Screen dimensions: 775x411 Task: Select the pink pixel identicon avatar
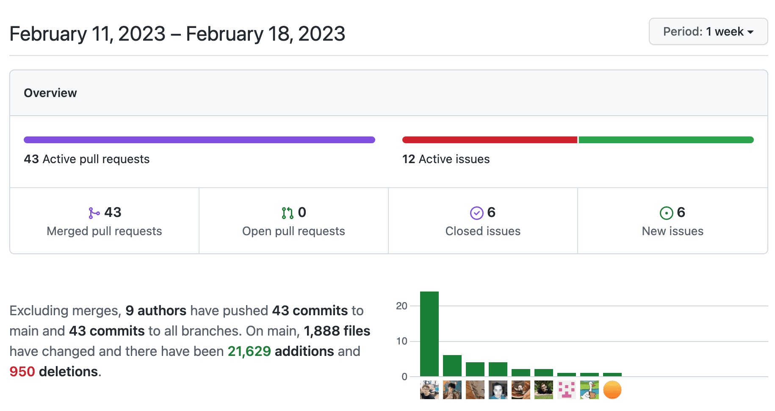tap(566, 390)
